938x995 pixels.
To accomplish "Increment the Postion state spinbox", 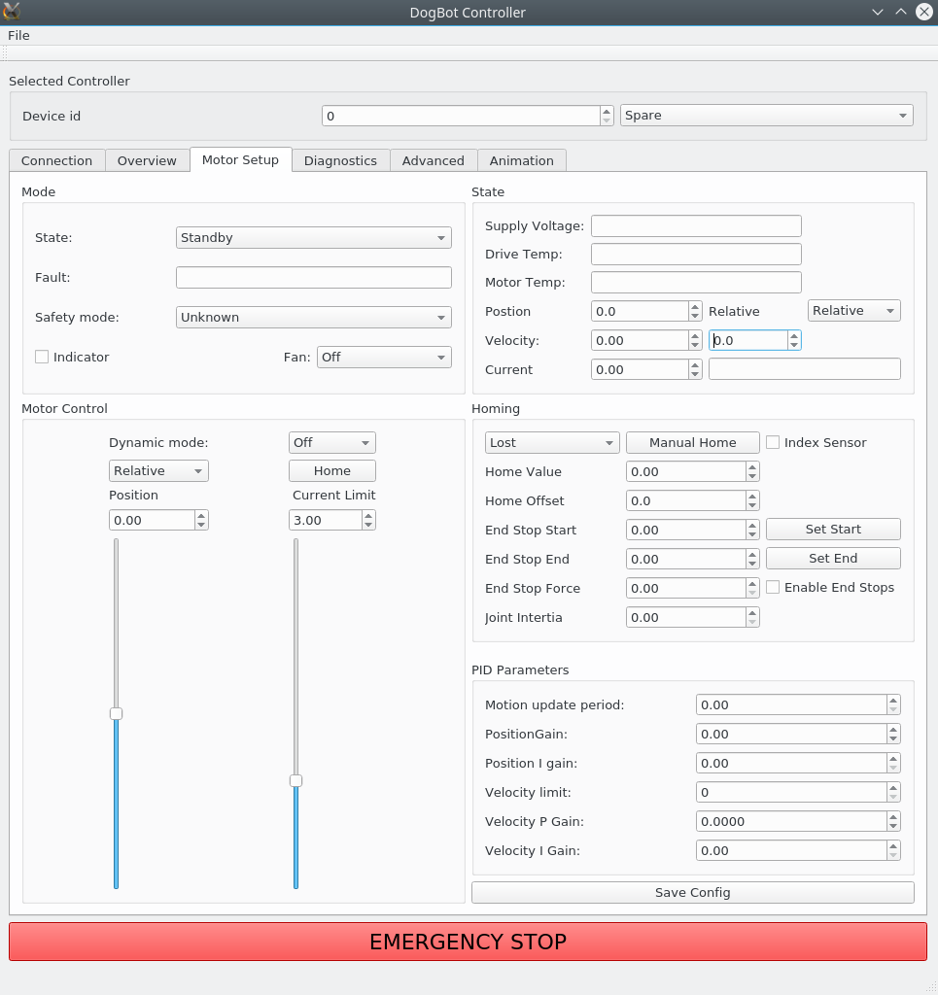I will [695, 306].
